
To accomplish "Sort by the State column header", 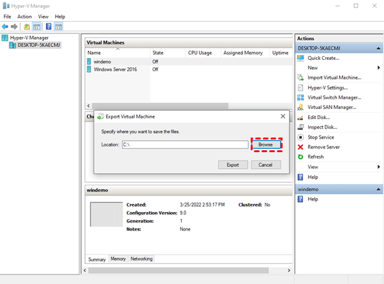I will [168, 53].
